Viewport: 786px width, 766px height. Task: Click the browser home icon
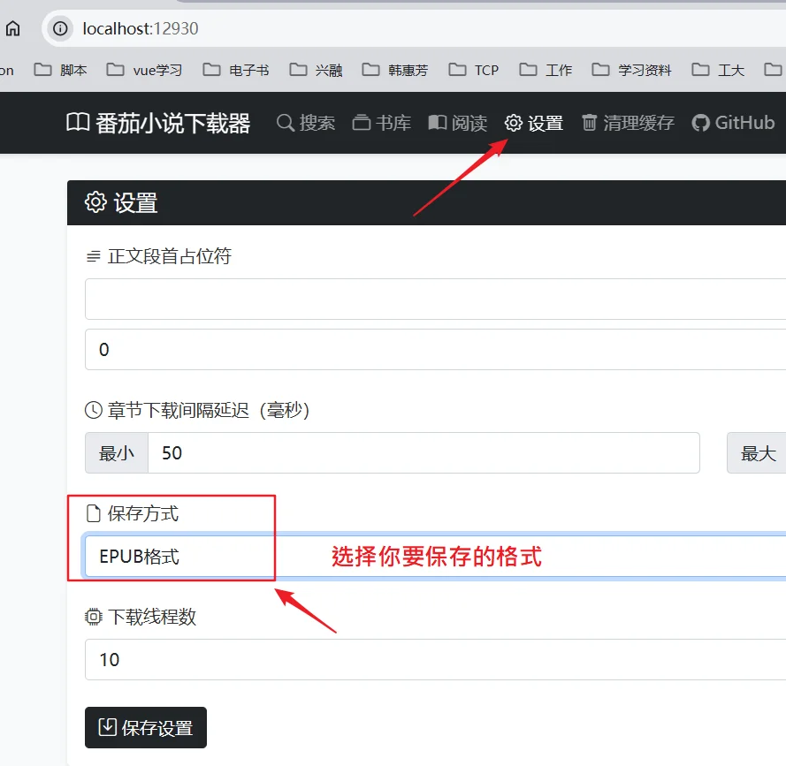coord(12,28)
